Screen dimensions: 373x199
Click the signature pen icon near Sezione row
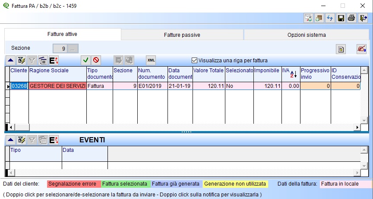click(x=361, y=49)
